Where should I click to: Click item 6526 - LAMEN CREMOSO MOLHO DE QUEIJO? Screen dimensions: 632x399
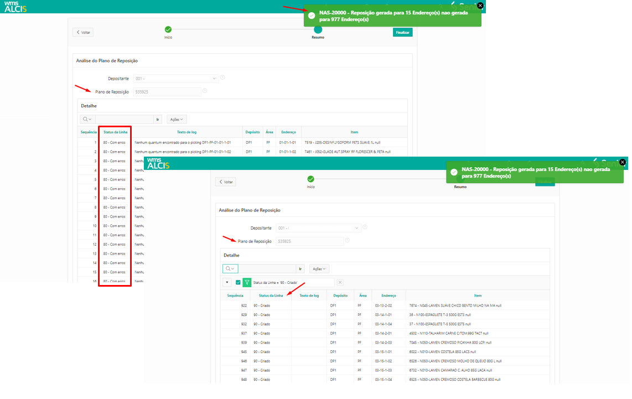click(x=455, y=361)
